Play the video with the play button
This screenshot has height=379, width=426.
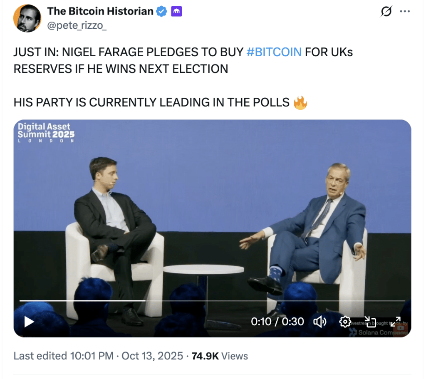(x=29, y=322)
